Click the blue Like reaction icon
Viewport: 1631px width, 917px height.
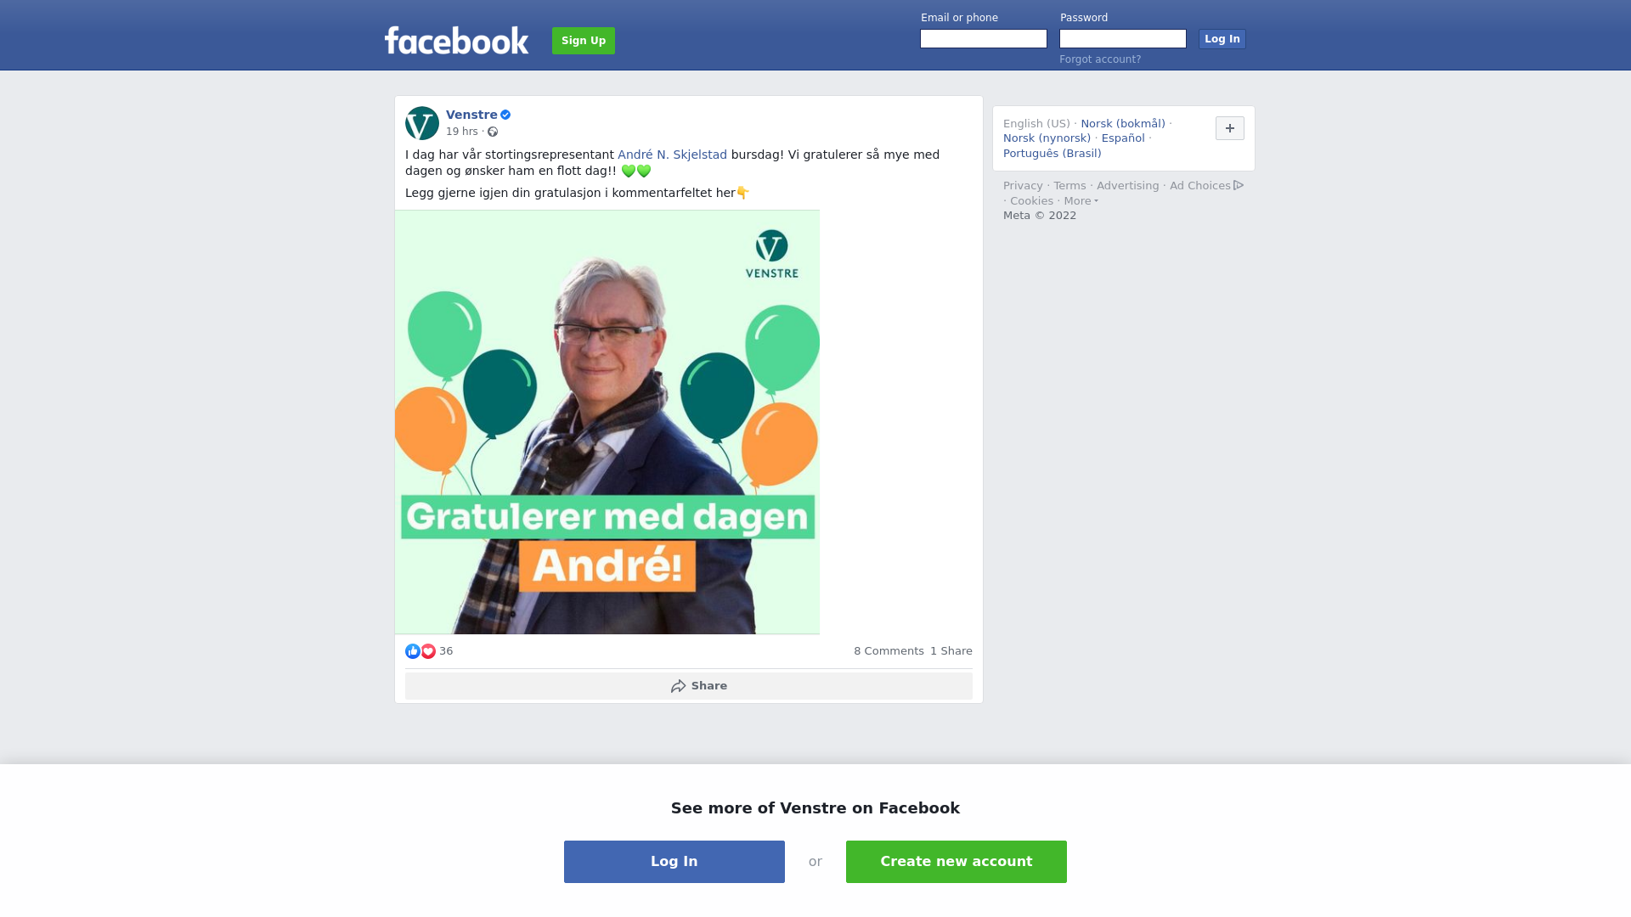coord(413,651)
